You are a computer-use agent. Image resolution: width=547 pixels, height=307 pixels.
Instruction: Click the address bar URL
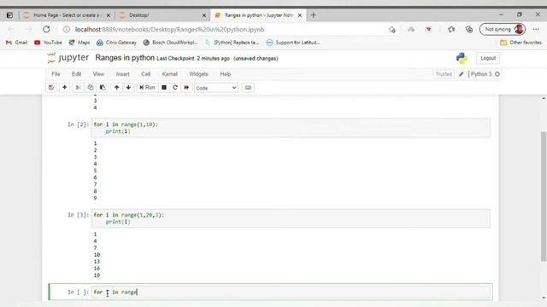pos(169,30)
